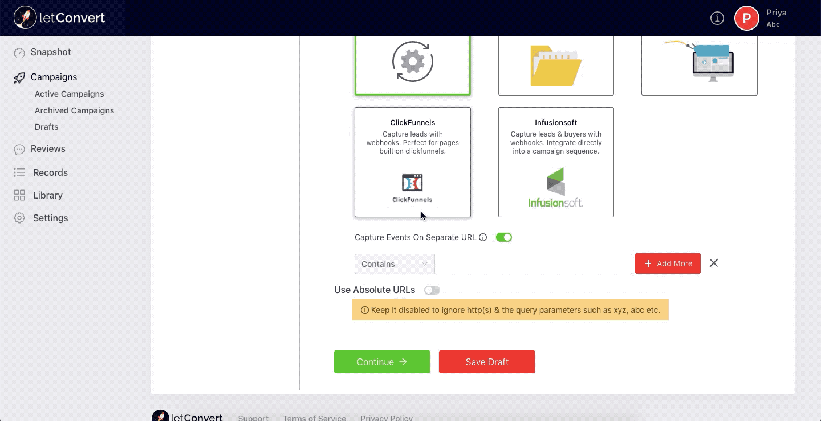Click the Infusionsoft logo icon
The height and width of the screenshot is (421, 821).
(x=556, y=188)
